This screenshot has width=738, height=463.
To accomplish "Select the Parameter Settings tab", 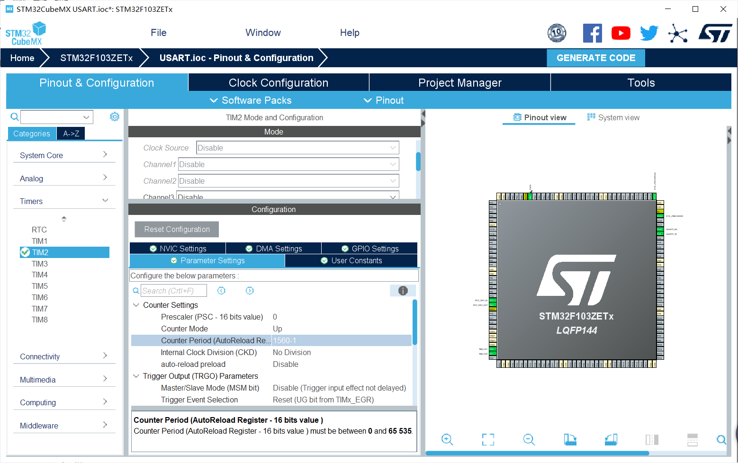I will click(207, 260).
